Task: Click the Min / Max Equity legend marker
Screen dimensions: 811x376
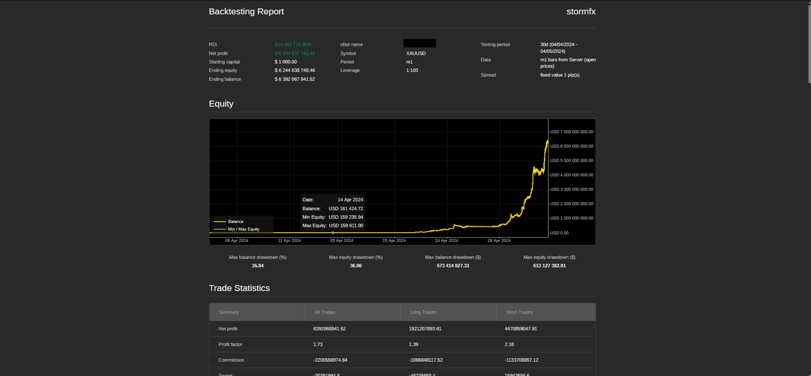Action: coord(220,229)
